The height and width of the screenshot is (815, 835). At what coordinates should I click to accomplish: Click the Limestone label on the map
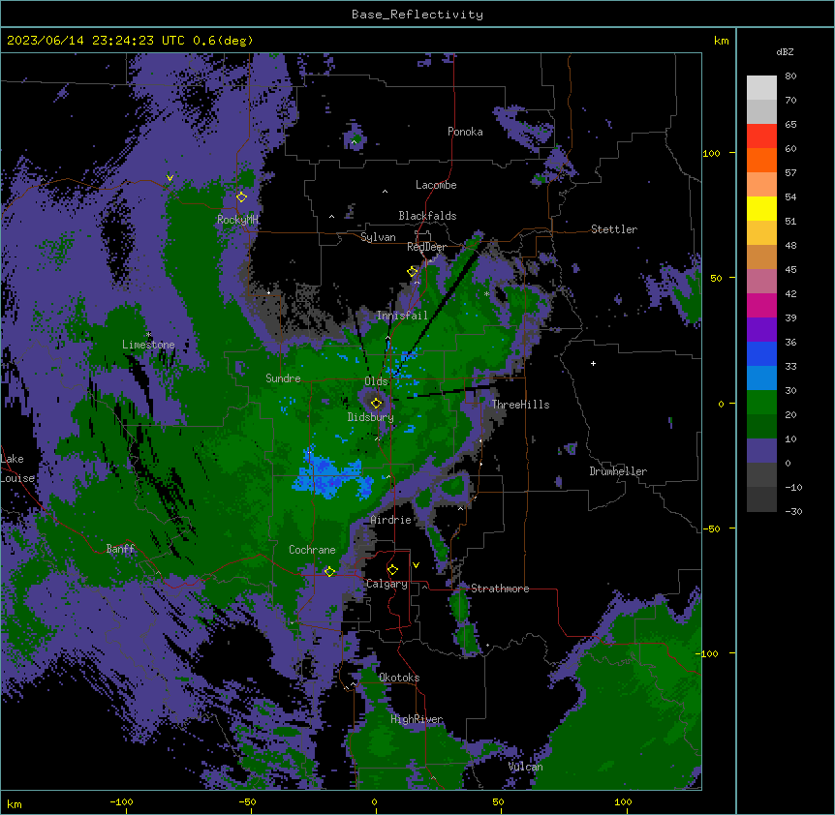click(x=148, y=345)
